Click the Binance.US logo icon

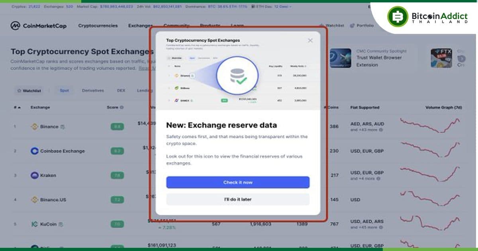(35, 200)
